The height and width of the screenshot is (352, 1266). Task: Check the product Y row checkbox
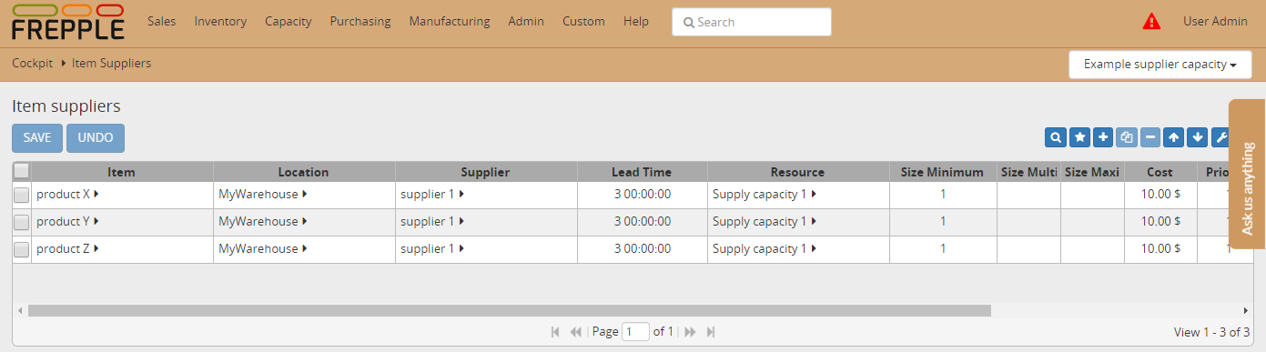coord(22,222)
